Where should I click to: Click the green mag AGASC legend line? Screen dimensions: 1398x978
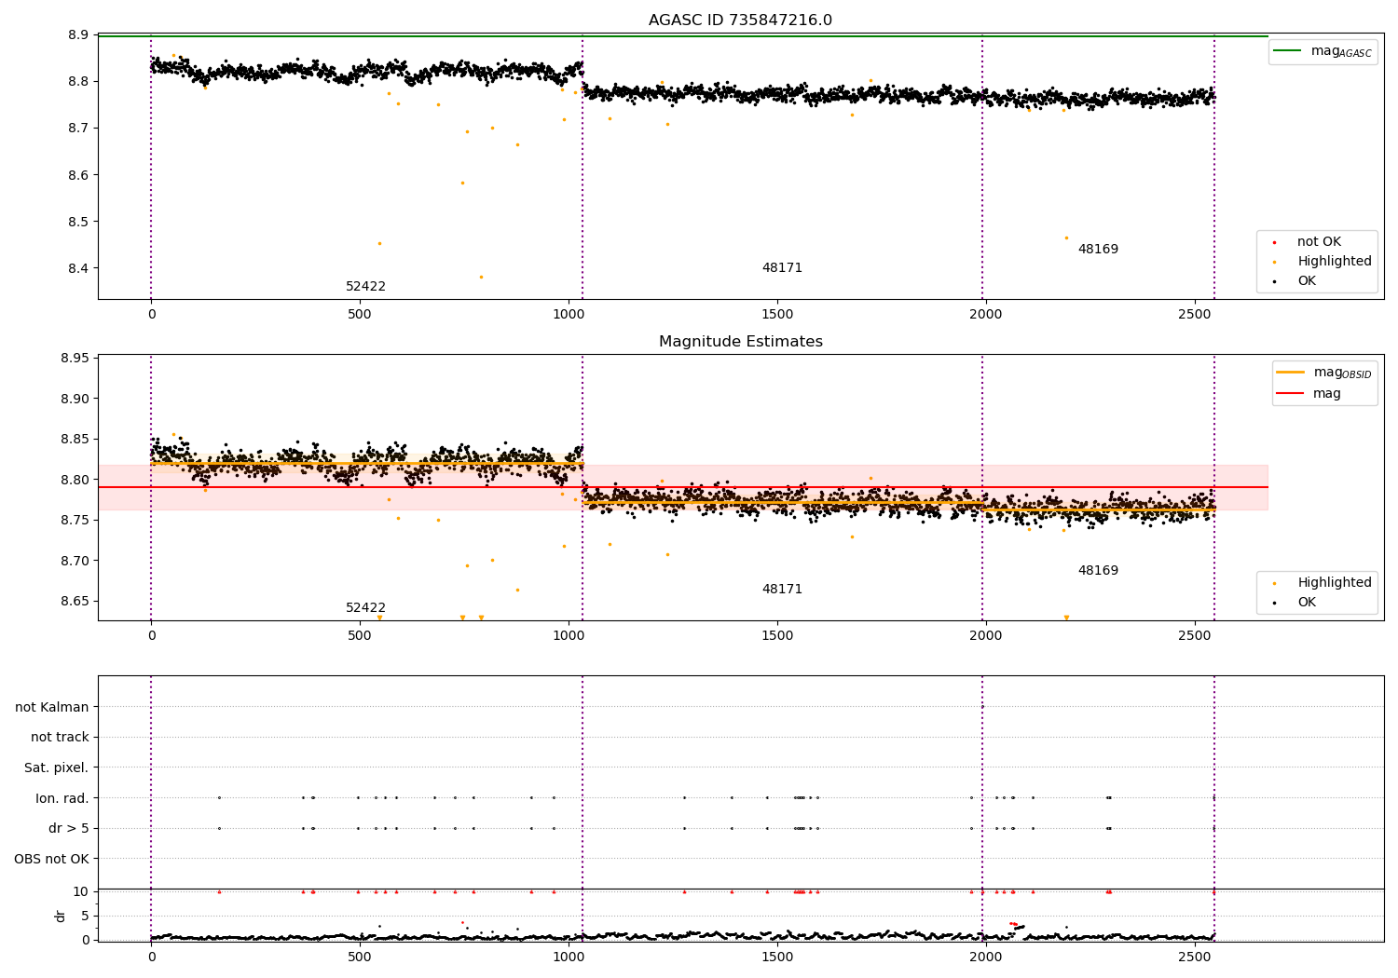1288,50
